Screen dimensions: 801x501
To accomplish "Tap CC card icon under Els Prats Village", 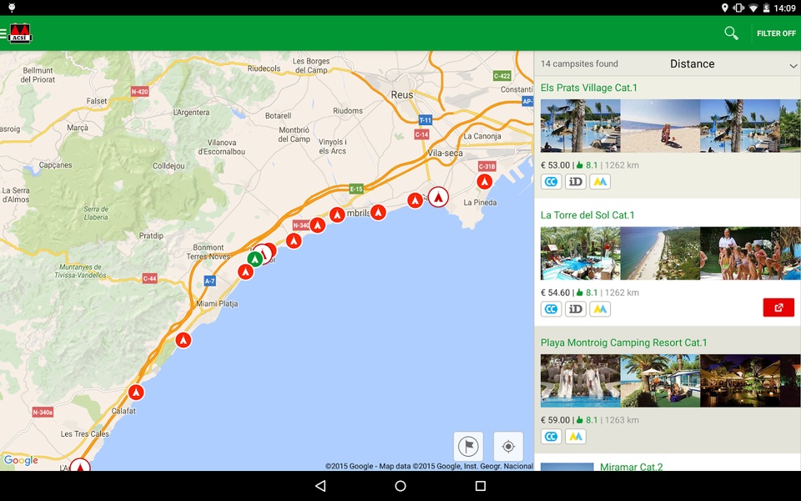I will [551, 181].
